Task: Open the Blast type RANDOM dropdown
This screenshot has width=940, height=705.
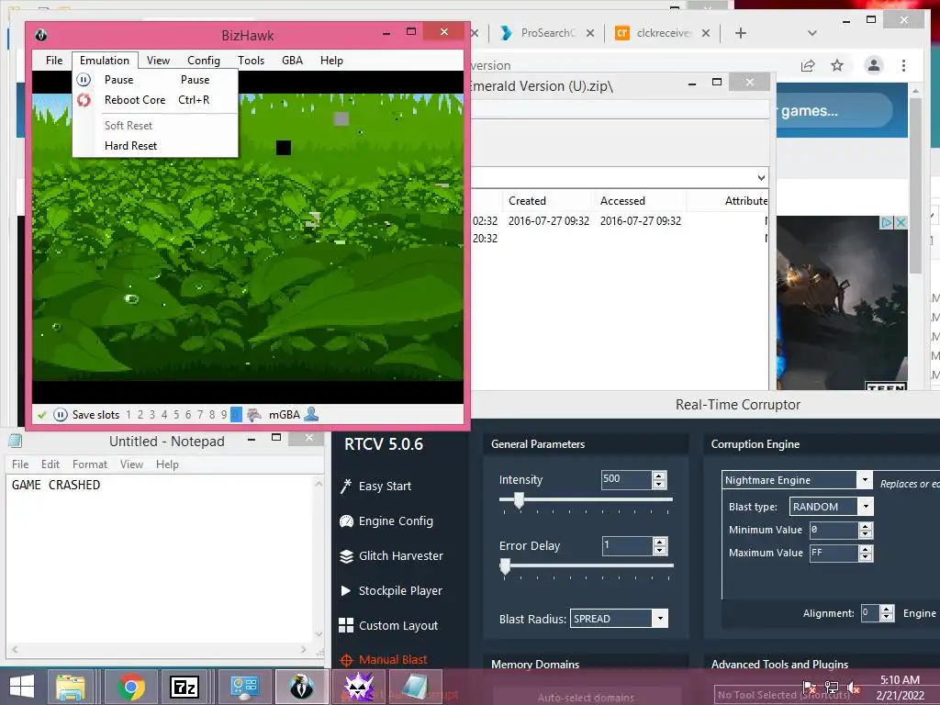Action: [866, 507]
